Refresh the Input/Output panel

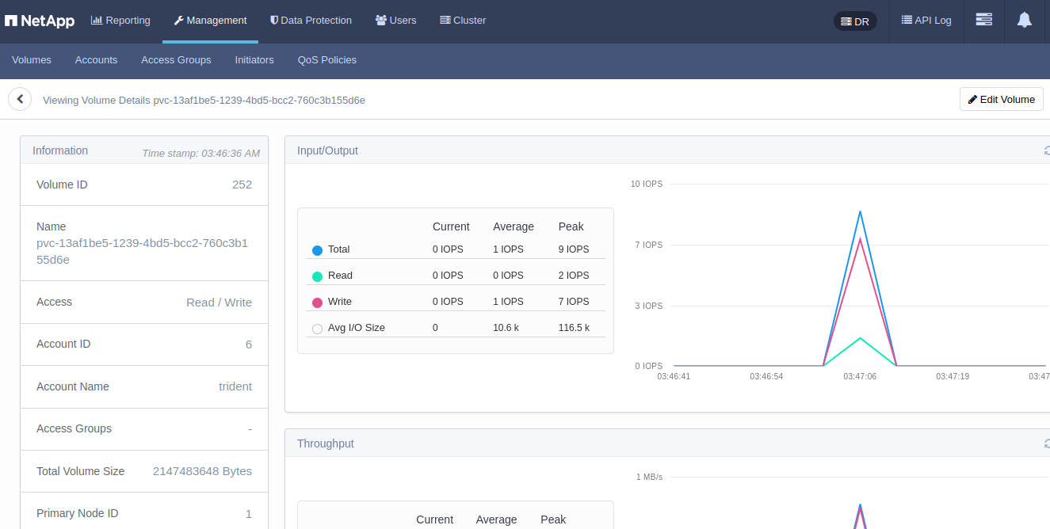click(x=1047, y=150)
